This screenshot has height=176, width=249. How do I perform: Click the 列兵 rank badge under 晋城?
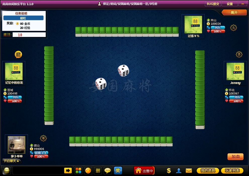pyautogui.click(x=15, y=97)
